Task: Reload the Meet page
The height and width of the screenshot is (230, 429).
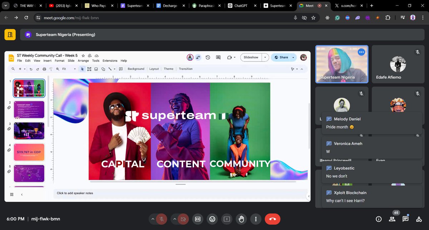Action: (26, 17)
